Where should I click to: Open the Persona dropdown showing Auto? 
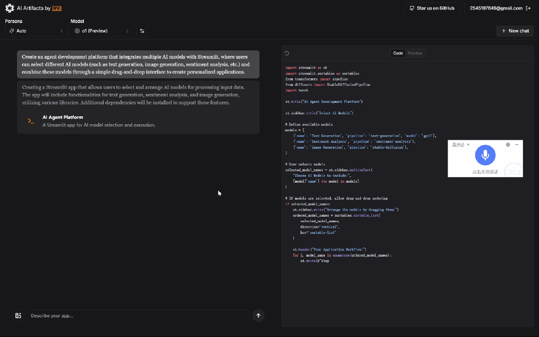pyautogui.click(x=35, y=30)
